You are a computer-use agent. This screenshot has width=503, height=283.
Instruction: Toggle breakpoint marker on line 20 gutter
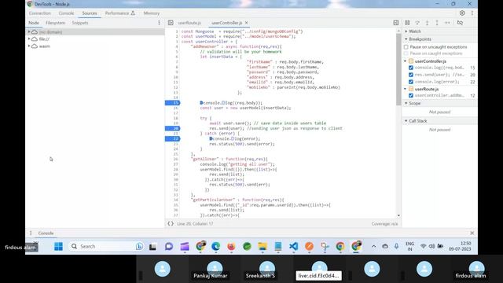tap(173, 128)
